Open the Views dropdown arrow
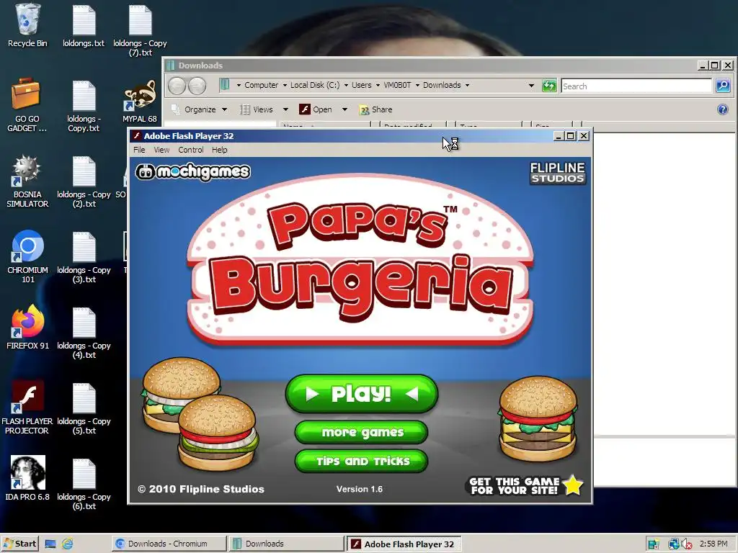The width and height of the screenshot is (738, 553). coord(285,109)
